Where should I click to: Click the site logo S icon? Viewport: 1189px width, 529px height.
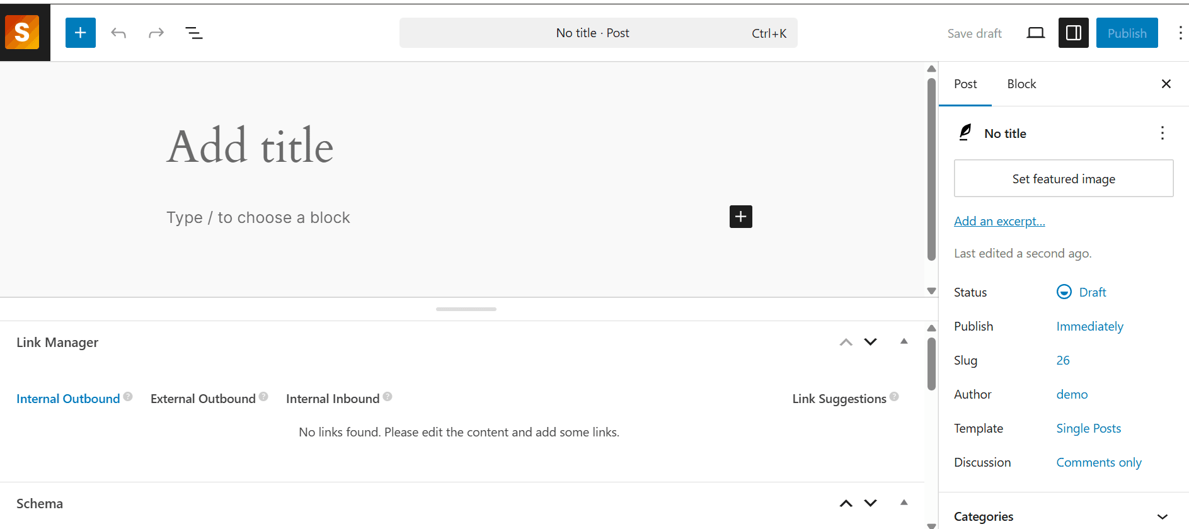(x=23, y=31)
